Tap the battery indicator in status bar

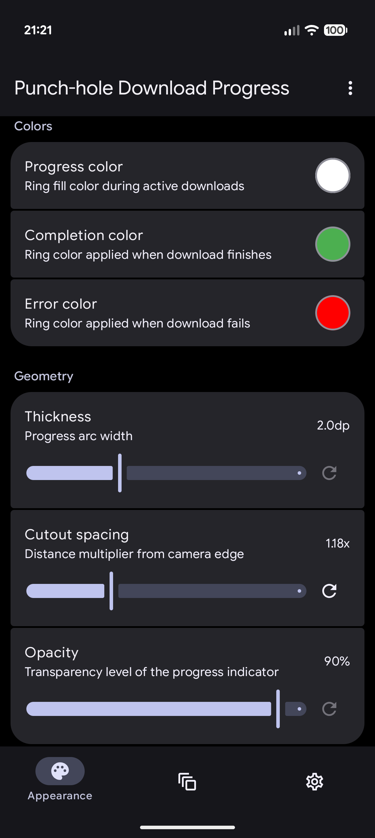click(335, 30)
